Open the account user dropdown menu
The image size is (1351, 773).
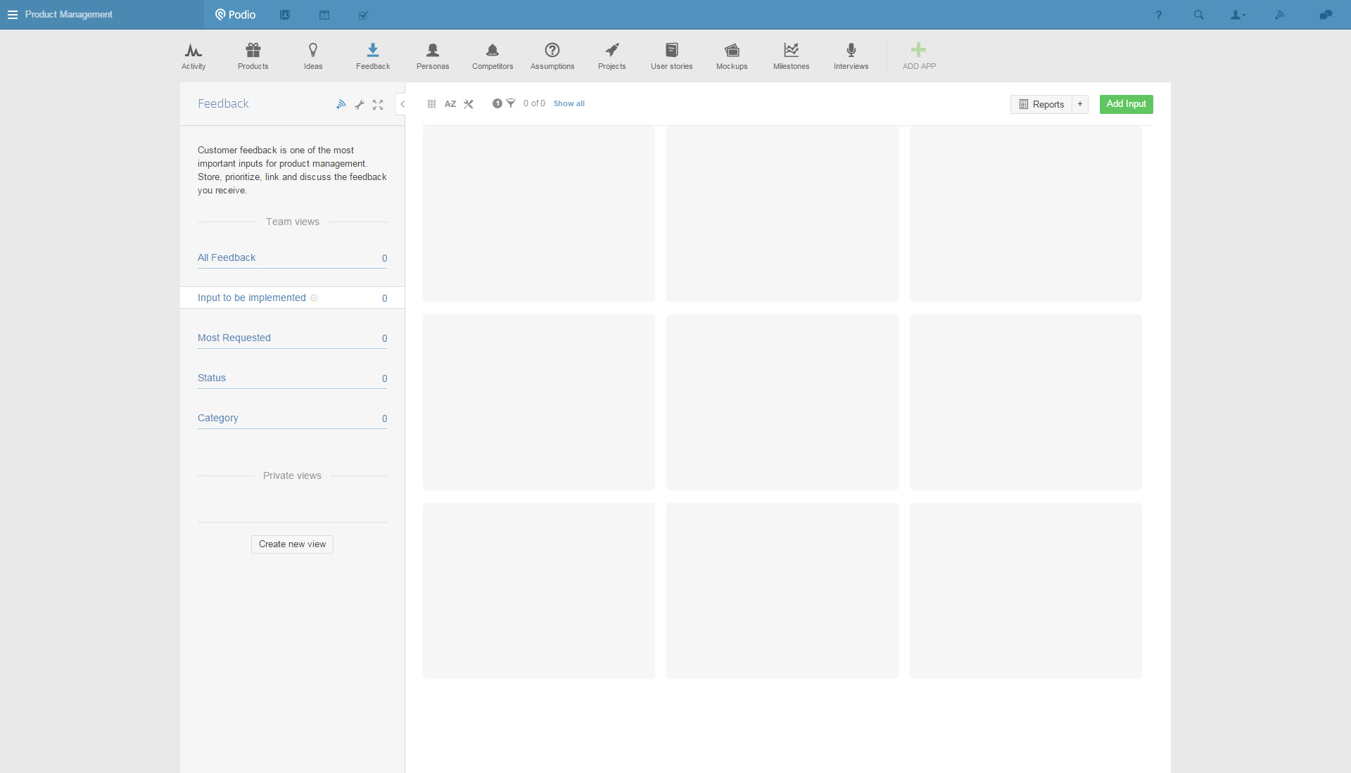[x=1238, y=15]
